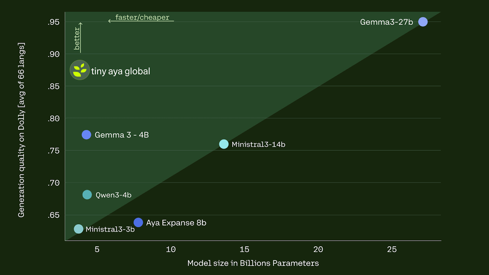
Task: Click the y-axis tick label .95
Action: [53, 22]
